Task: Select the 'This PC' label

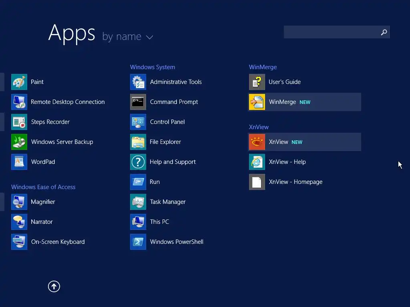Action: click(159, 222)
